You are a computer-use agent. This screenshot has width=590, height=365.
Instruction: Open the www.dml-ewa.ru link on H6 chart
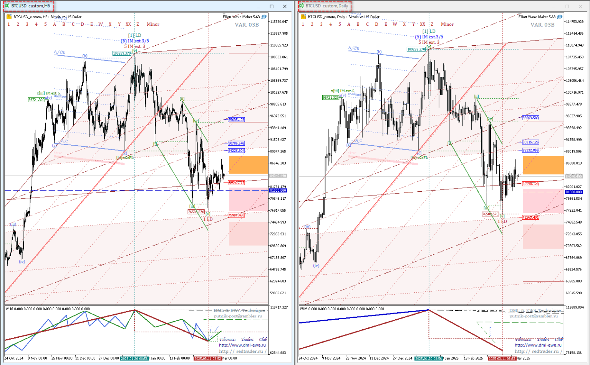tap(242, 345)
